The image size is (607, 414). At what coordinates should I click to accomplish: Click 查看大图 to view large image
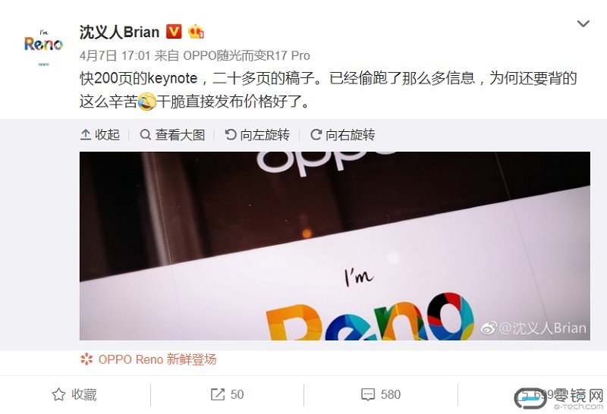tap(172, 135)
